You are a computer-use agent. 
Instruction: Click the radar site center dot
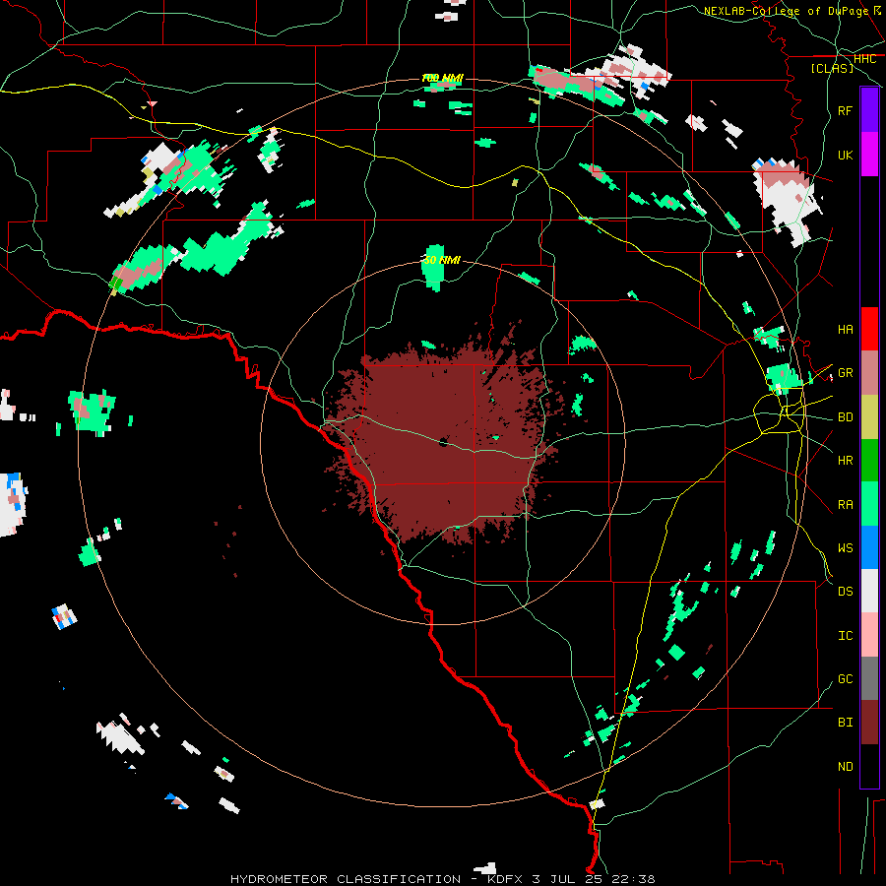coord(443,442)
